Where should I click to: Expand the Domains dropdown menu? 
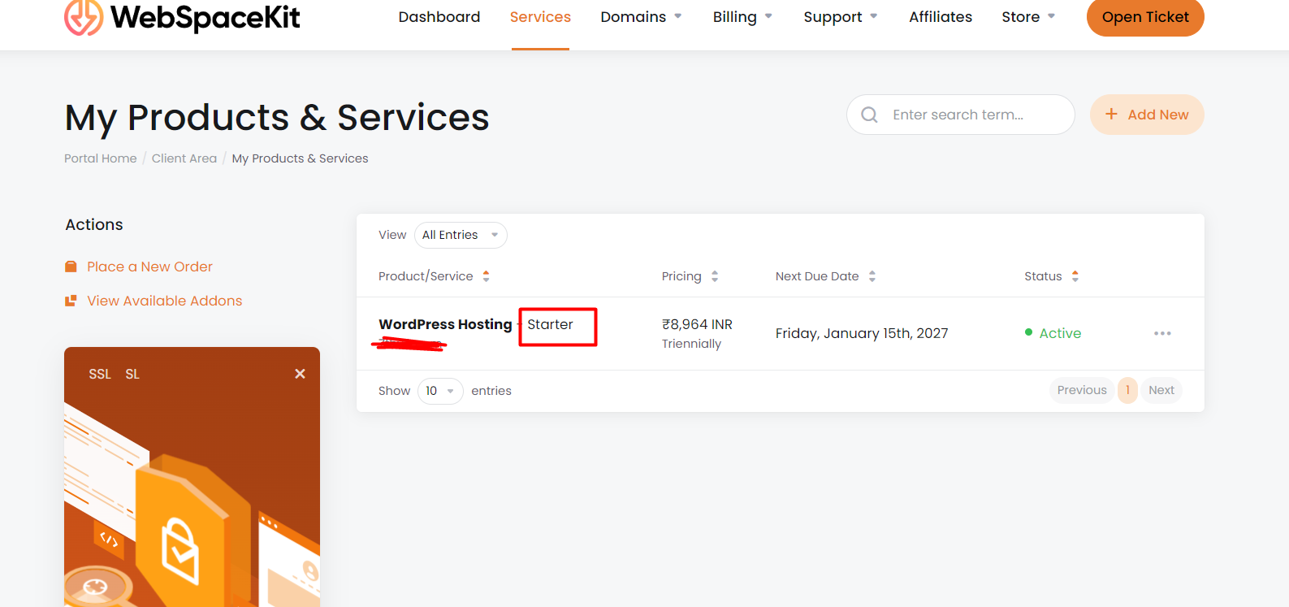[x=642, y=17]
